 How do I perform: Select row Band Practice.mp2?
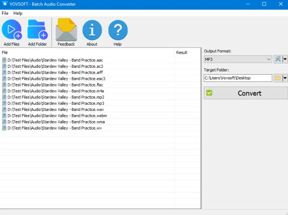(100, 97)
